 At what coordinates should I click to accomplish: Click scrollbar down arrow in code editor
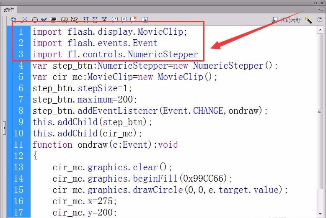320,214
